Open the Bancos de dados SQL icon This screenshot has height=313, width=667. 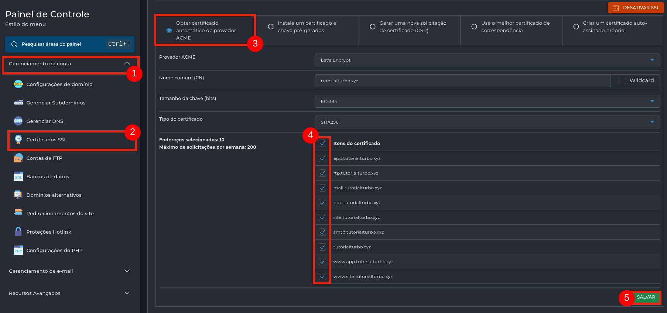18,176
